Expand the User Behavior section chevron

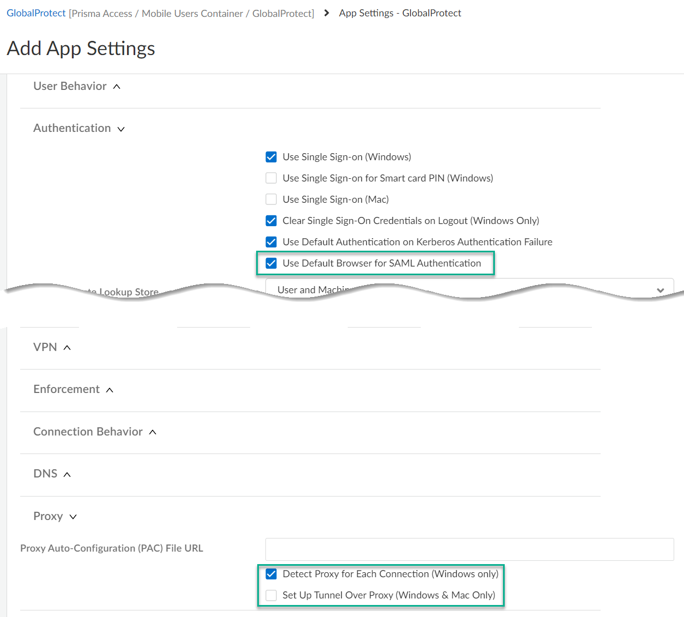click(117, 87)
